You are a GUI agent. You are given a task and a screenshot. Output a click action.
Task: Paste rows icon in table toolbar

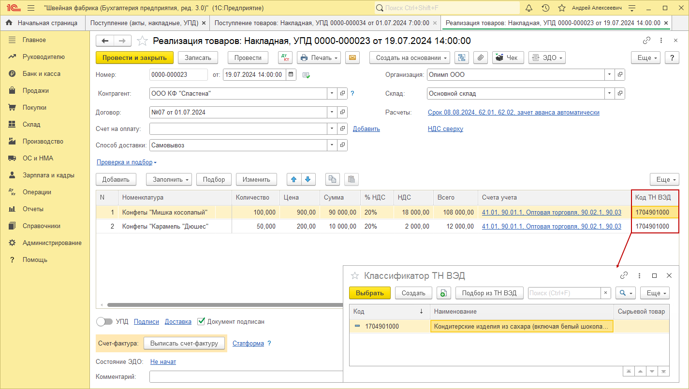[352, 179]
